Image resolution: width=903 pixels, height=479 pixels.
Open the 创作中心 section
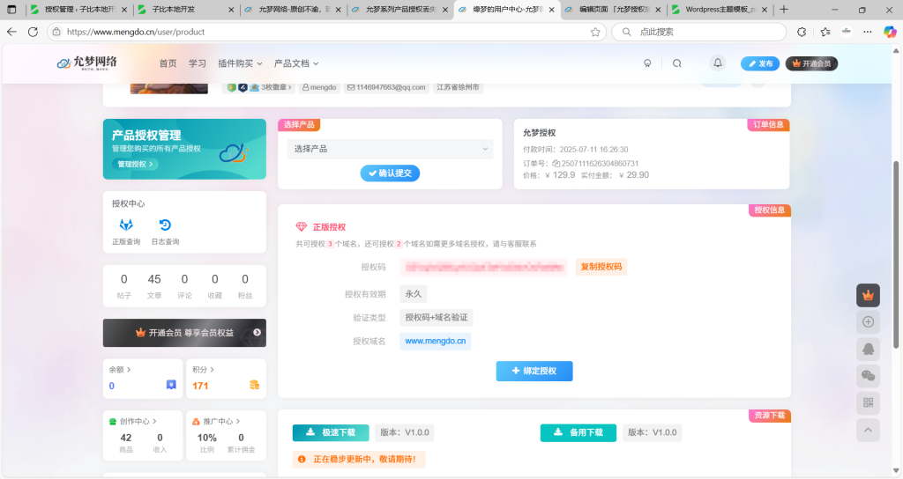(133, 421)
